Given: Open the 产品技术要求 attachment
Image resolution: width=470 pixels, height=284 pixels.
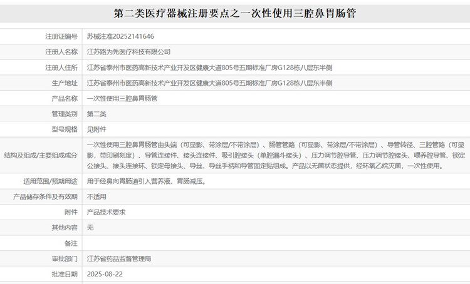Looking at the screenshot, I should pyautogui.click(x=106, y=212).
